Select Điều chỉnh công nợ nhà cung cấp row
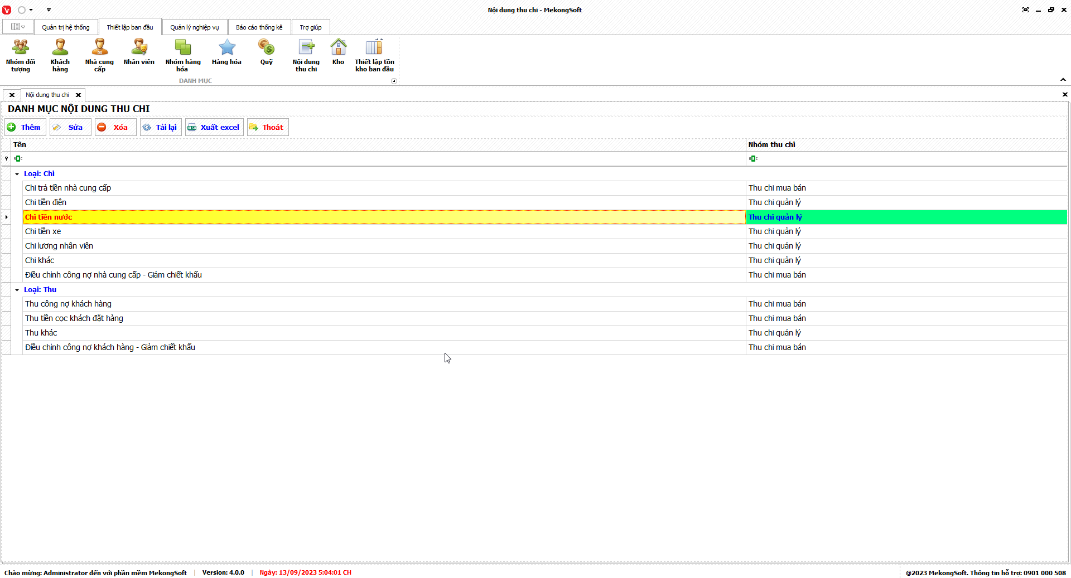This screenshot has height=578, width=1071. [545, 275]
